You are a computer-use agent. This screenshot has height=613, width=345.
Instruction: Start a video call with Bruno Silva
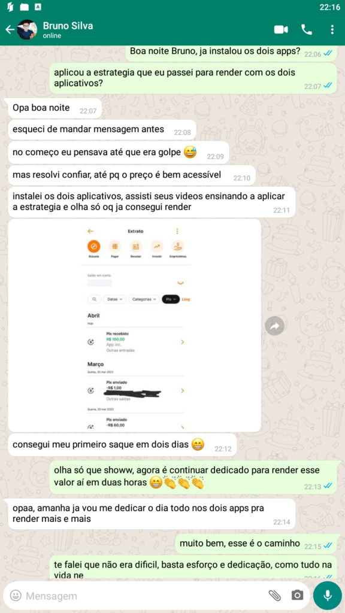281,30
